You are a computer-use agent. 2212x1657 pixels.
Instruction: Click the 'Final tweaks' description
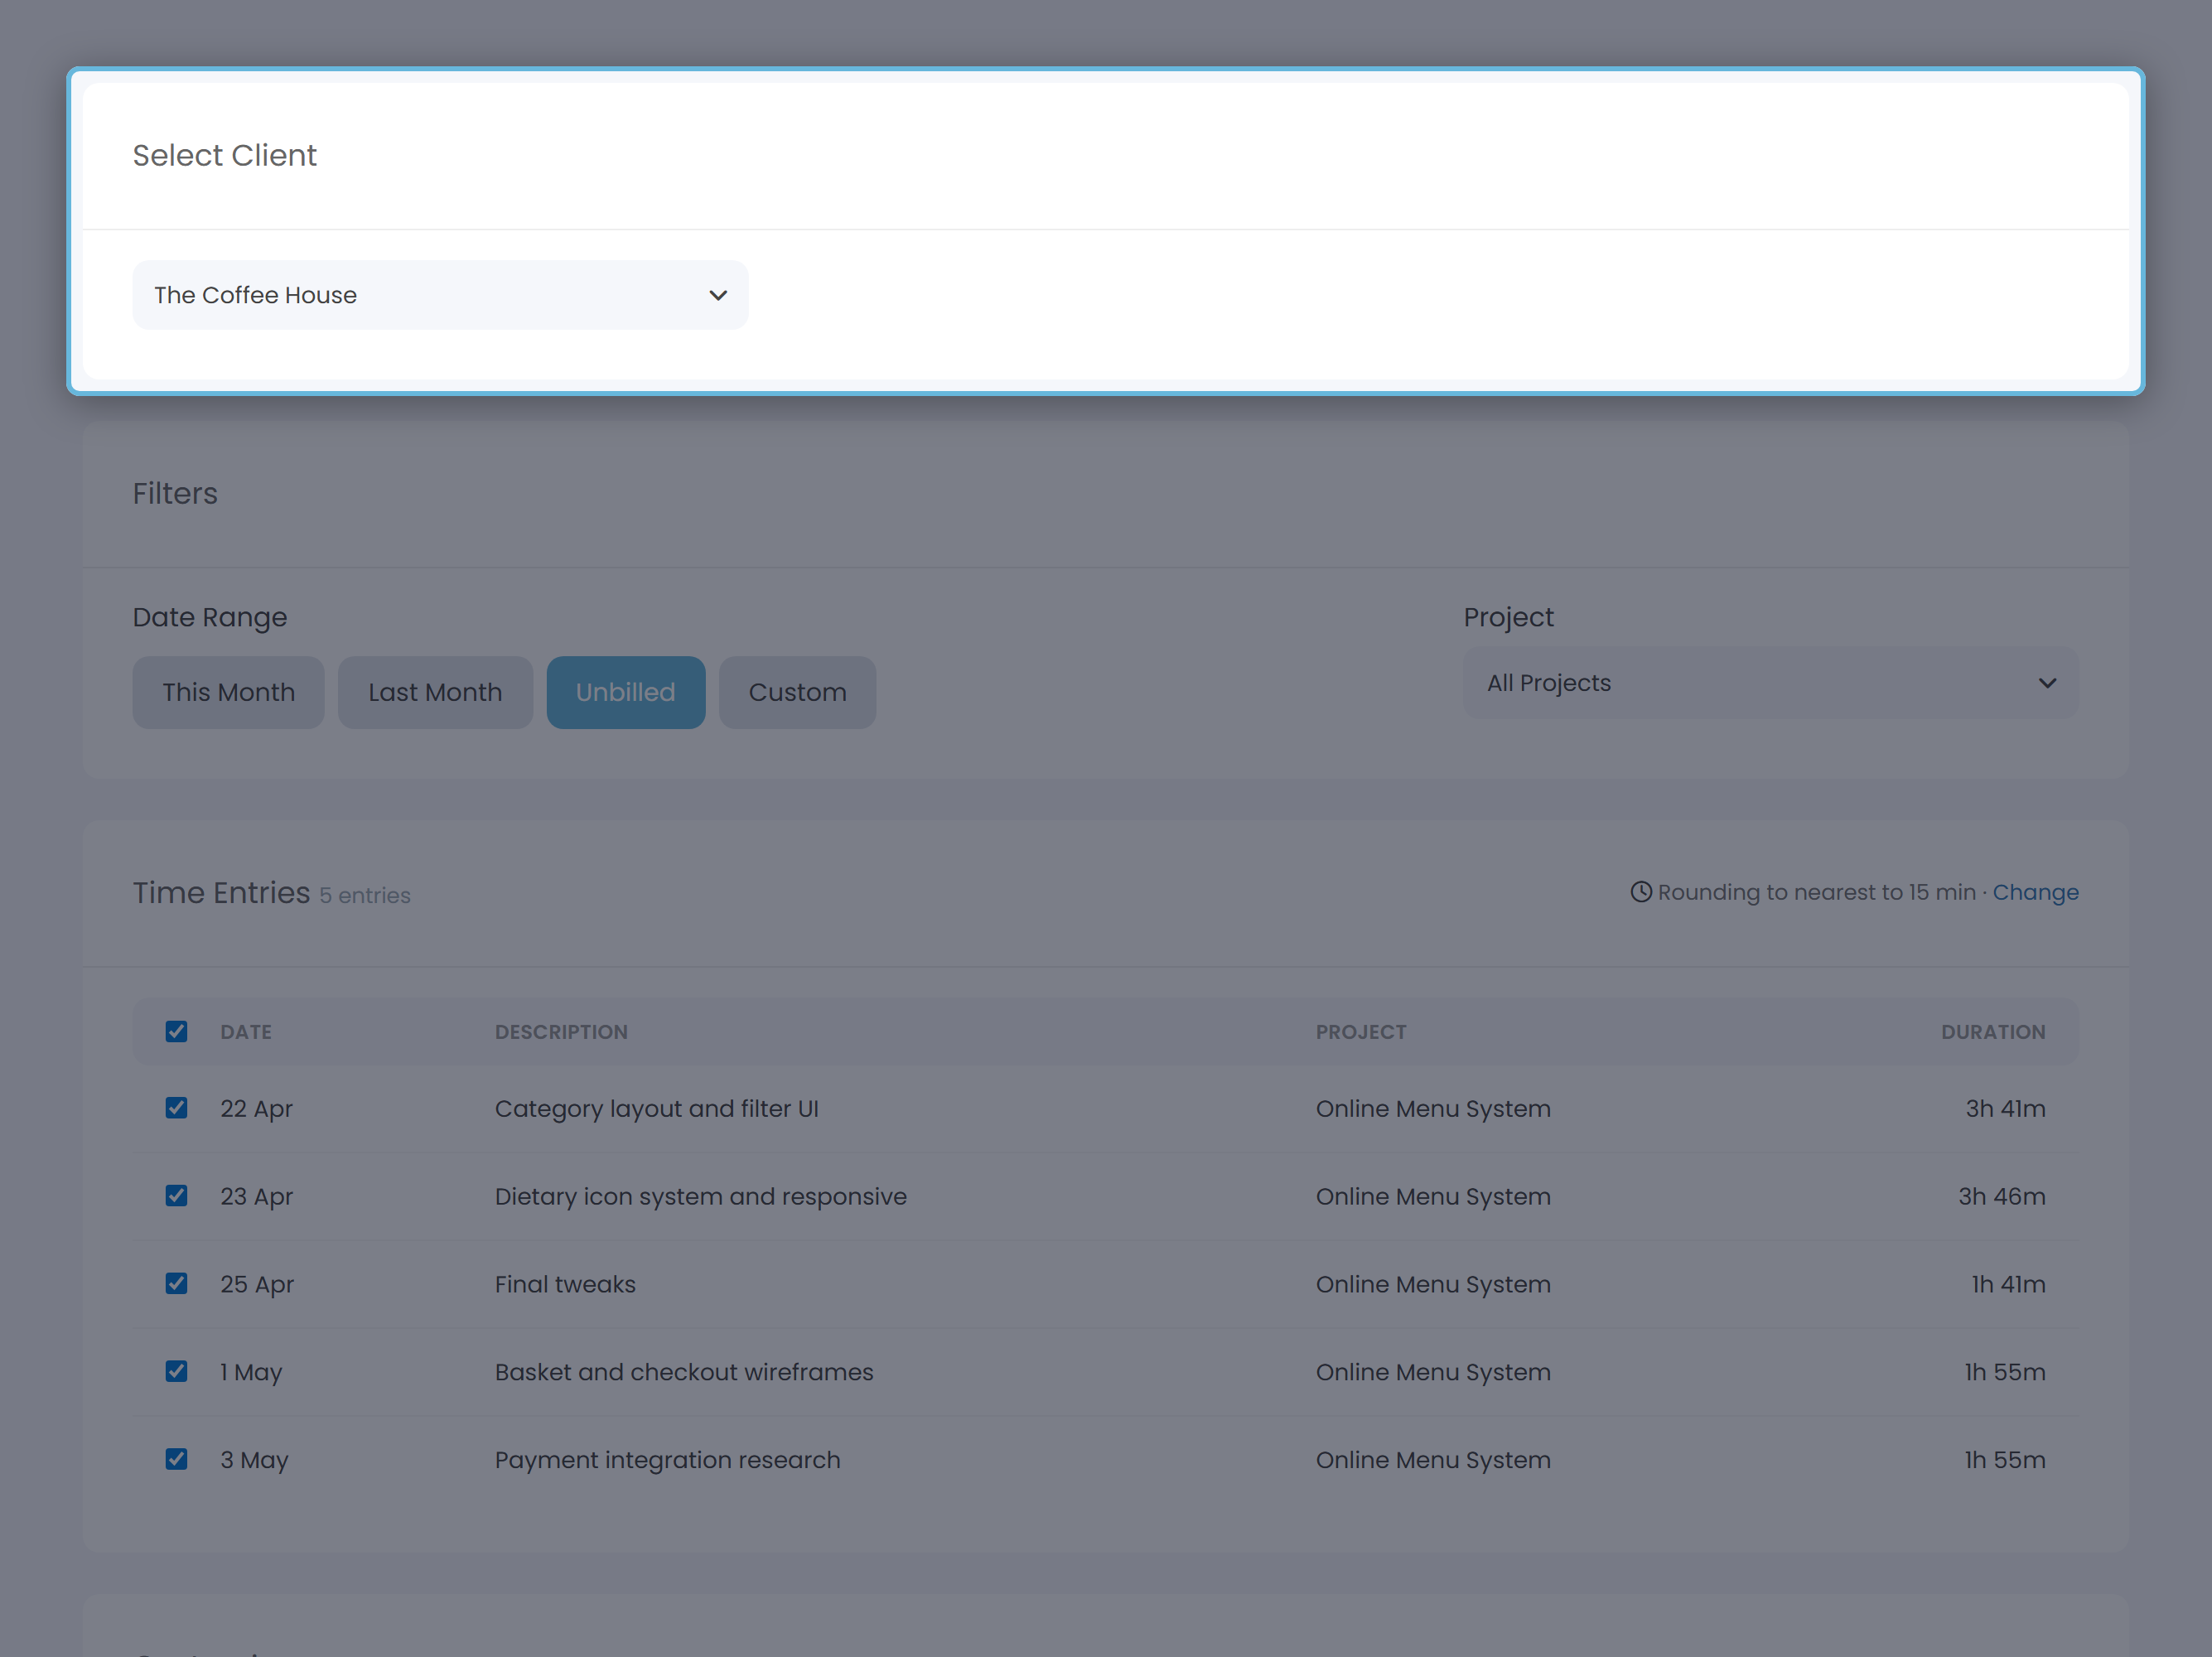565,1284
